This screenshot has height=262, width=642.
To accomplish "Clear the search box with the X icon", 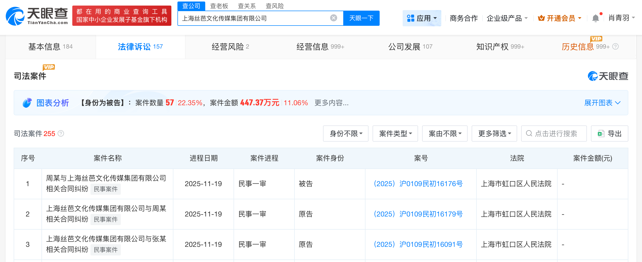I will [334, 17].
